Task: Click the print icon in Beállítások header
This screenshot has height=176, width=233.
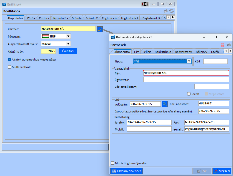Action: 166,11
